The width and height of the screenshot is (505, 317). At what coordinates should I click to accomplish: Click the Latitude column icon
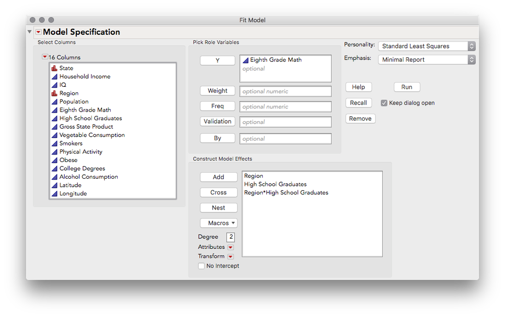pos(55,185)
